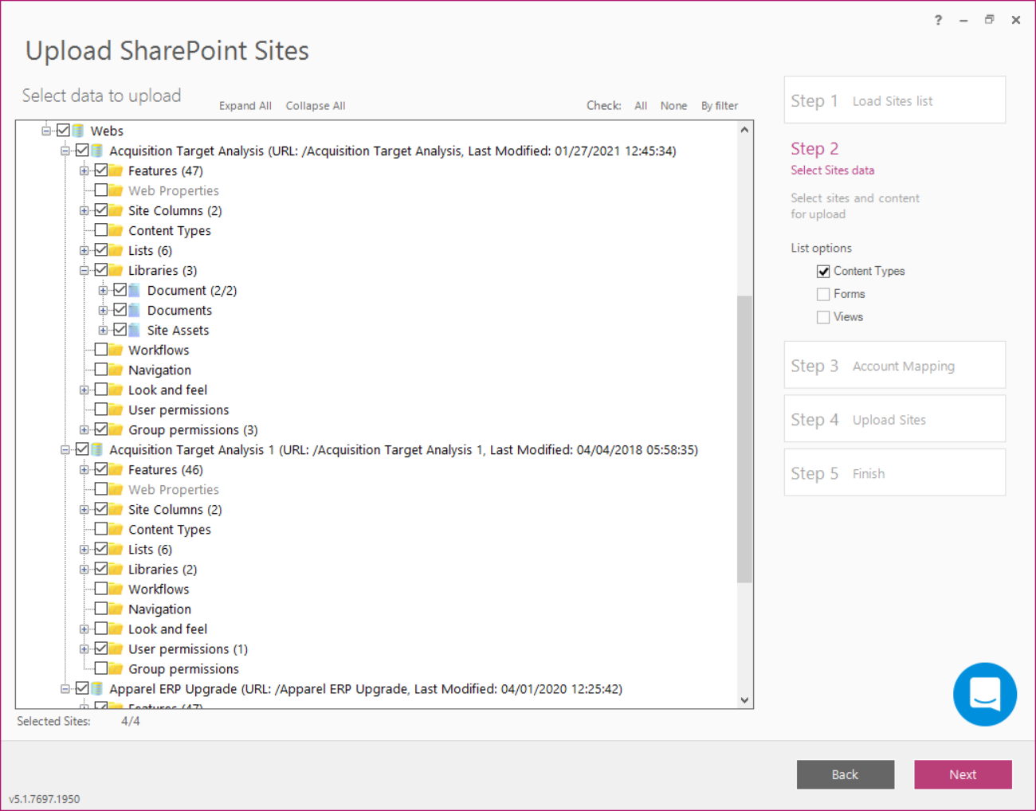Enable the Views list option
The image size is (1036, 811).
tap(823, 317)
